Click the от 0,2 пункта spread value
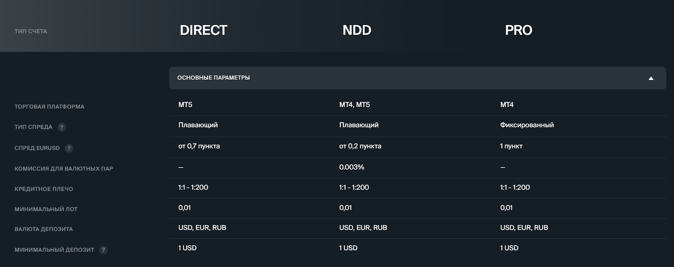Screen dimensions: 674x267 click(360, 146)
